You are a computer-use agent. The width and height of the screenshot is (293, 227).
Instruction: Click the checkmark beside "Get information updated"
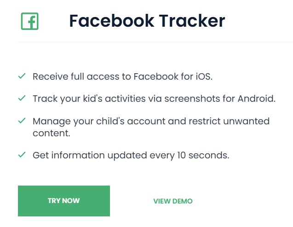pos(22,155)
